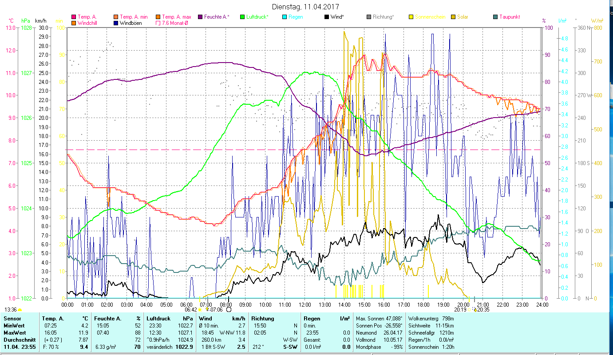Click the Temp. A. table header
613x355 pixels.
[53, 319]
